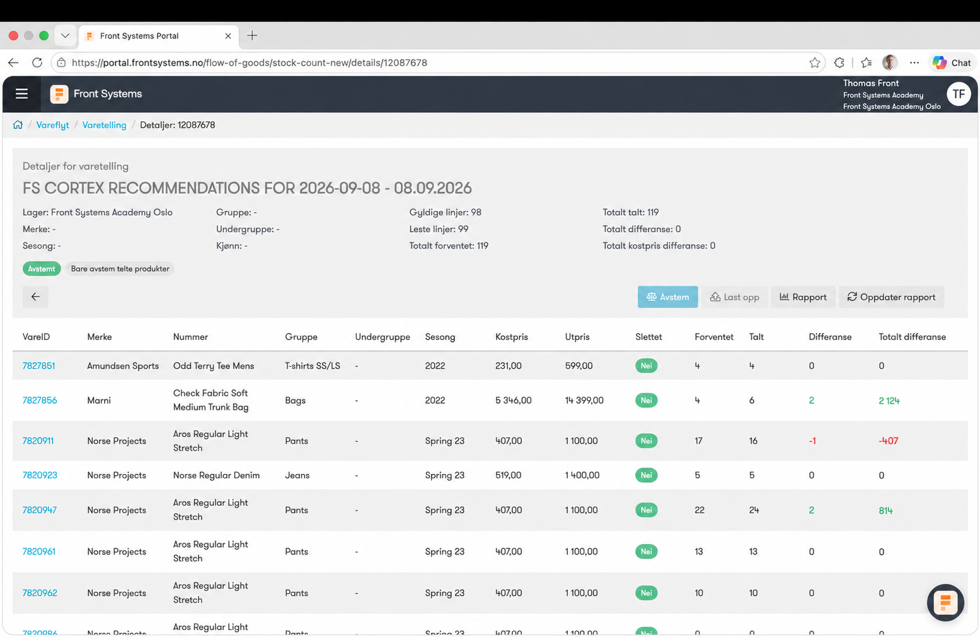The width and height of the screenshot is (980, 637).
Task: Click the Last opp upload button
Action: pyautogui.click(x=734, y=296)
